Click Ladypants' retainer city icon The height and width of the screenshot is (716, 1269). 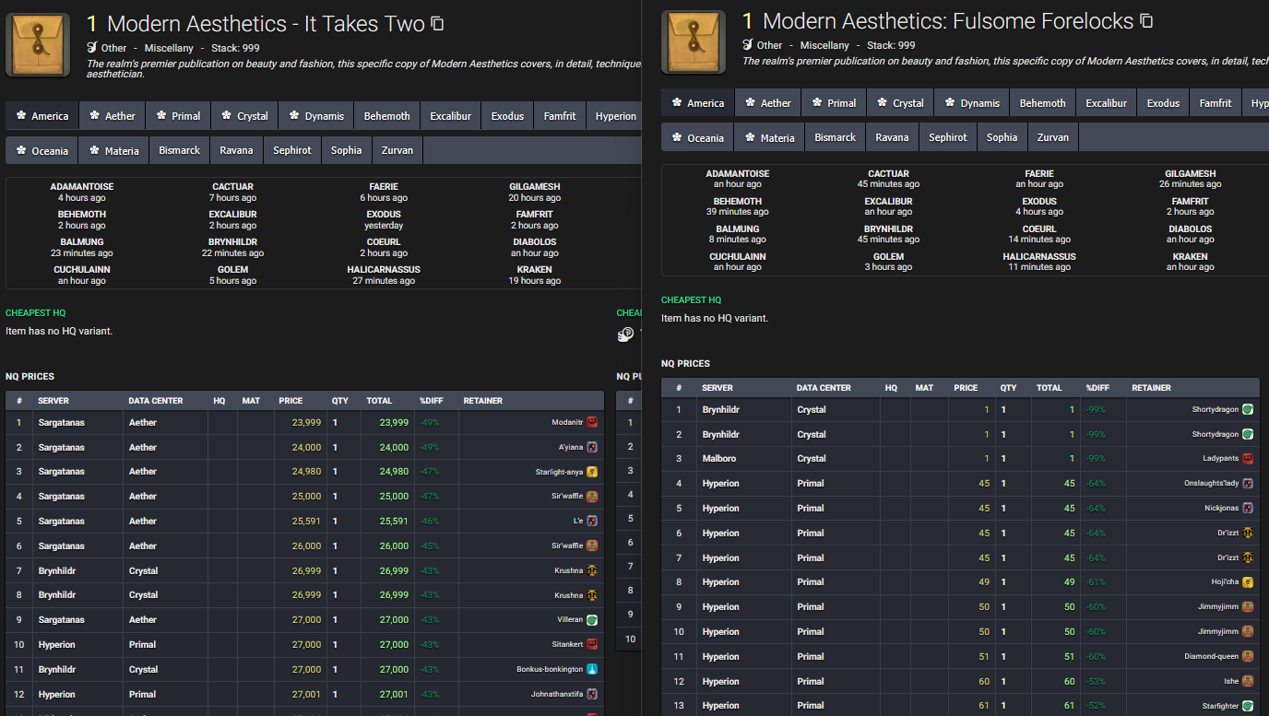click(1248, 458)
